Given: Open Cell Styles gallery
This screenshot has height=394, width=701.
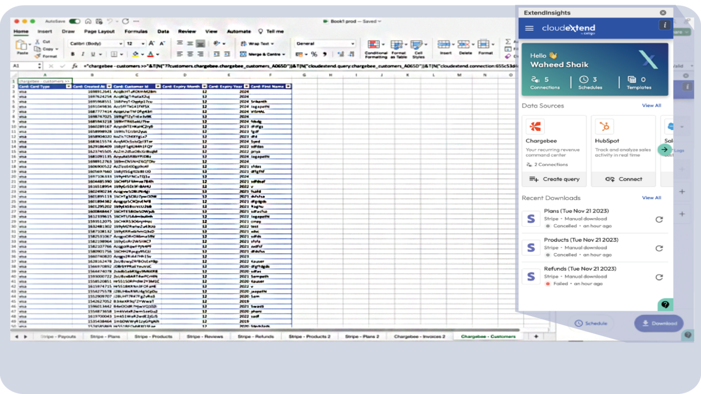Looking at the screenshot, I should click(x=418, y=49).
